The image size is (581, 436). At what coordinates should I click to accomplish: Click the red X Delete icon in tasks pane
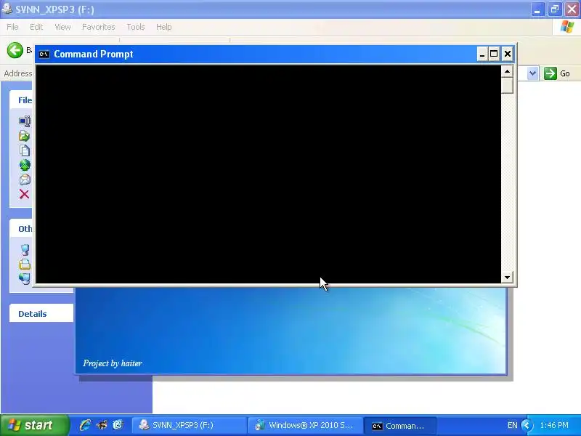[25, 194]
